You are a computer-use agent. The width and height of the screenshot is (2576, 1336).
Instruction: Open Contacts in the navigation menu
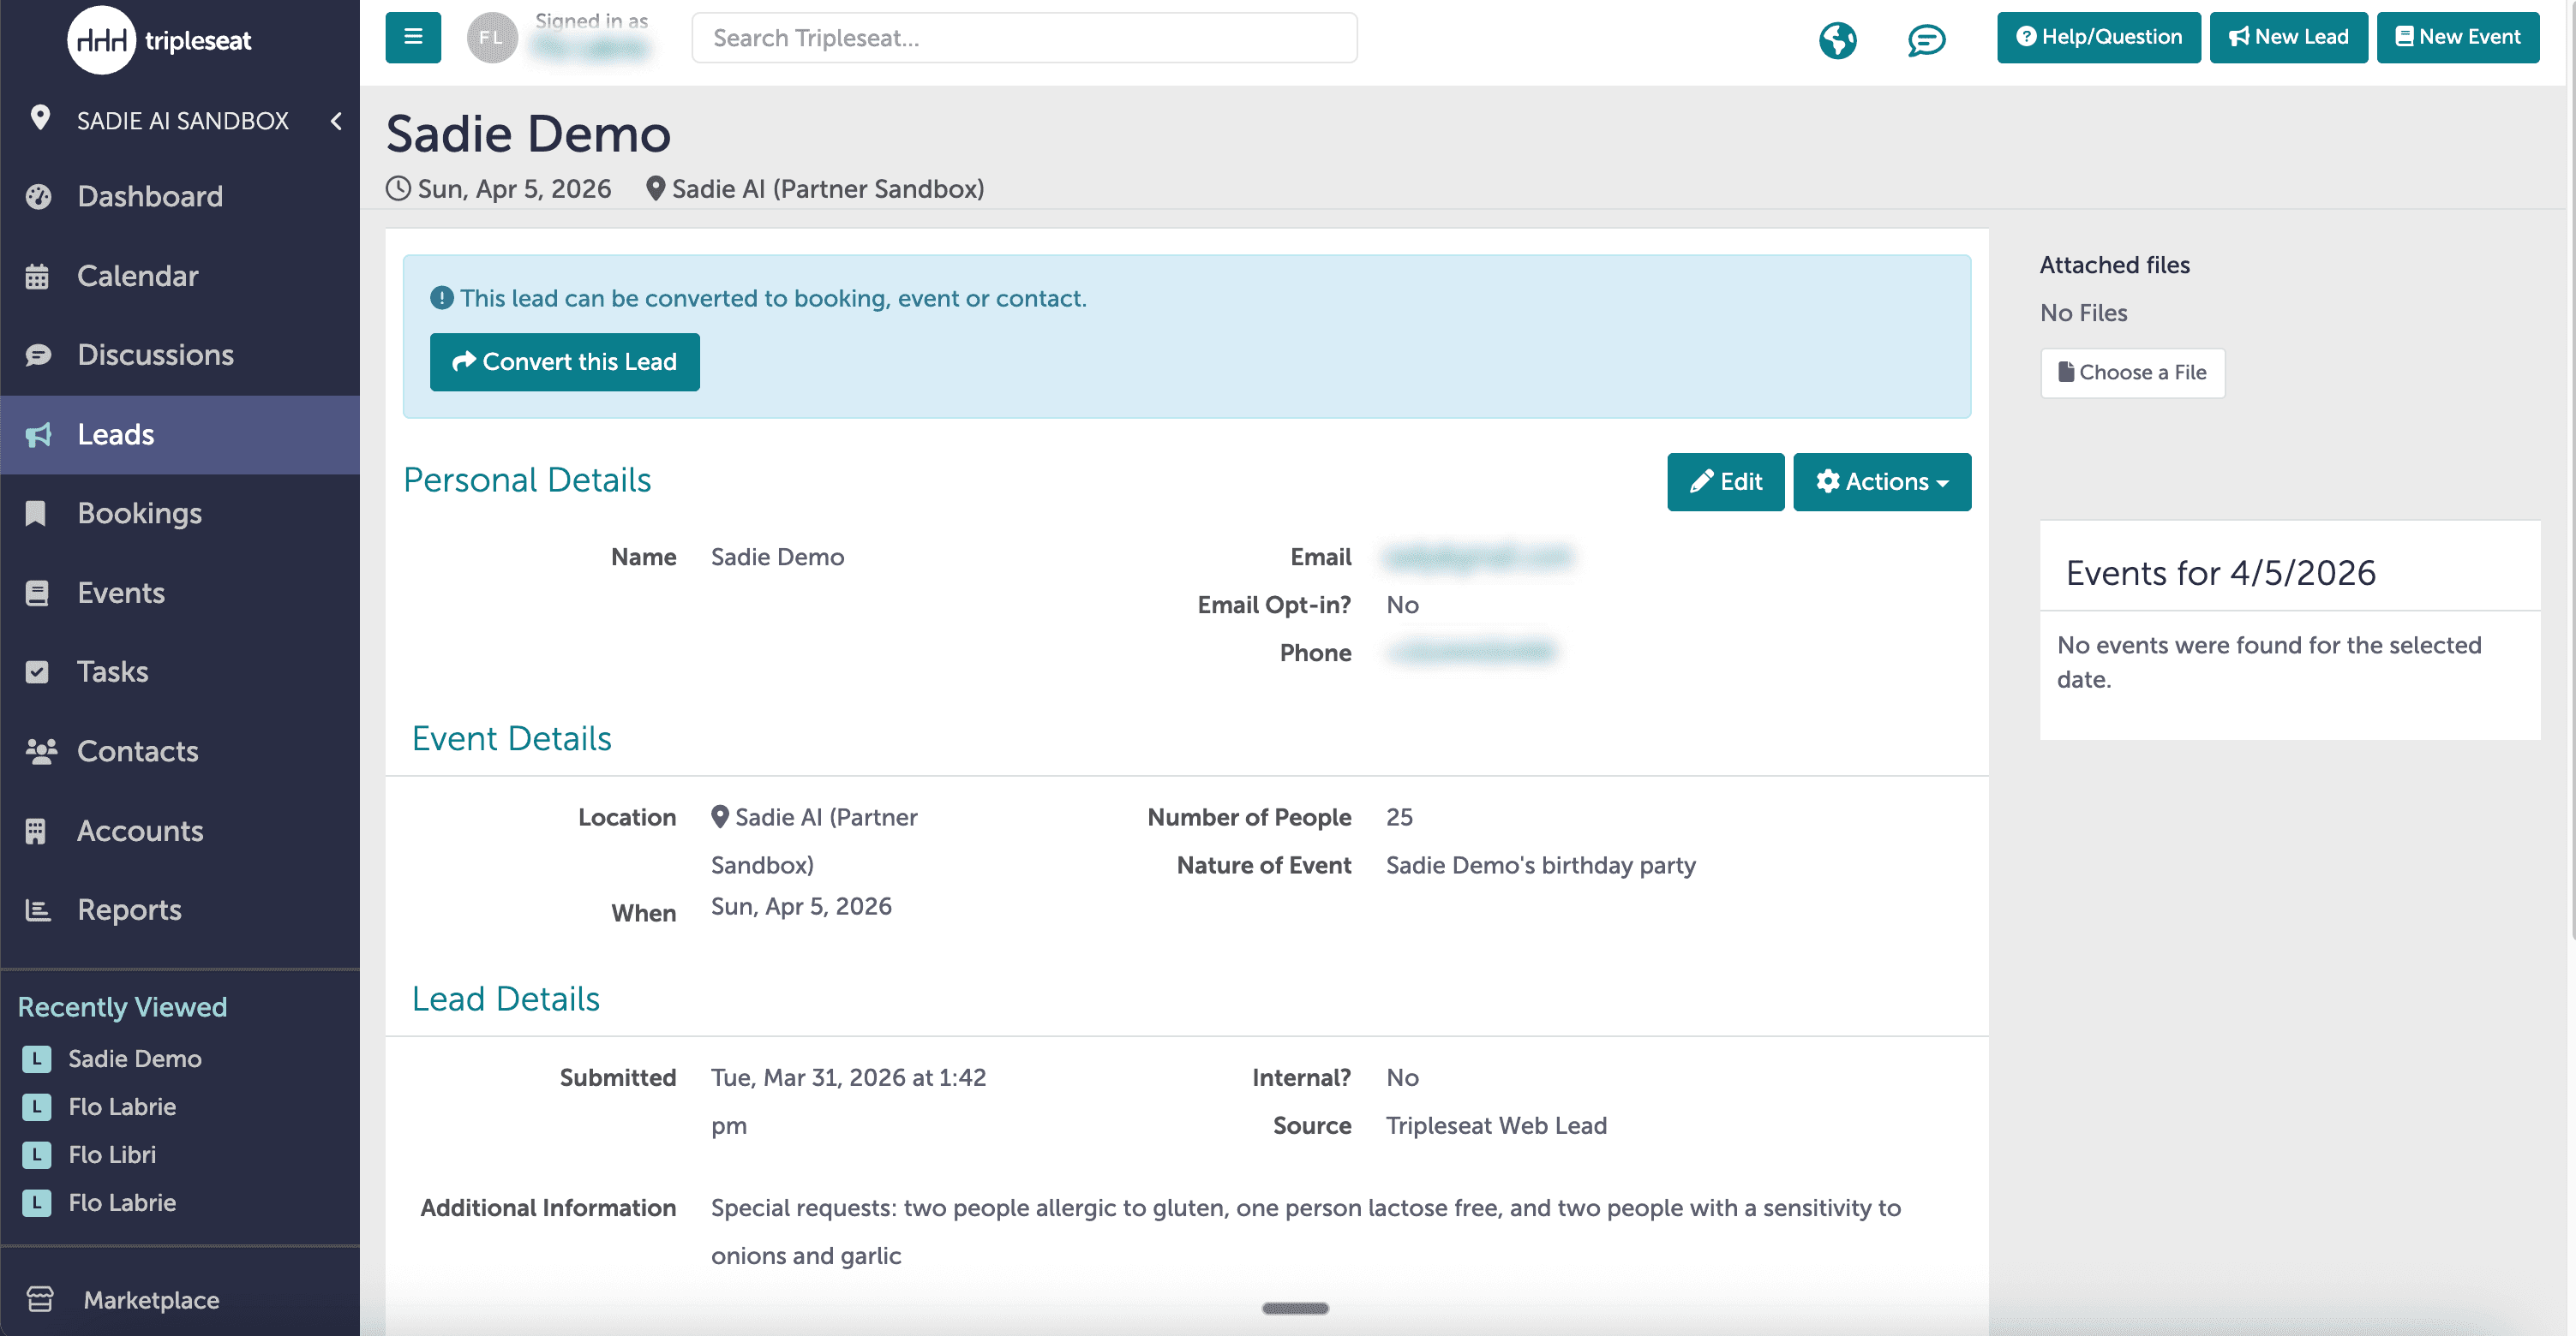(138, 750)
